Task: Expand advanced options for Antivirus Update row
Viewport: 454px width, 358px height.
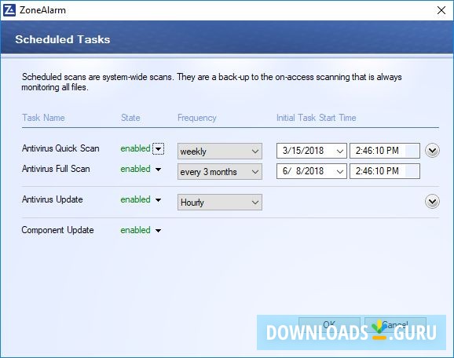Action: 432,202
